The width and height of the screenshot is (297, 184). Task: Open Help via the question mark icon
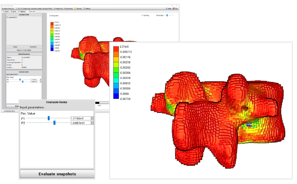point(167,8)
